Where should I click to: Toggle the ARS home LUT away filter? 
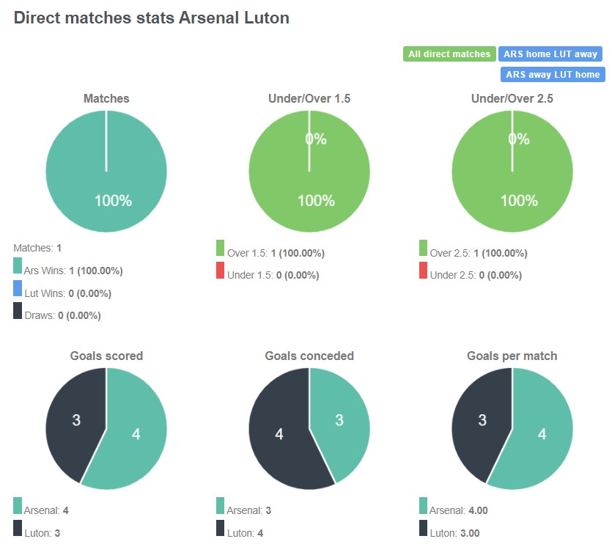click(550, 54)
